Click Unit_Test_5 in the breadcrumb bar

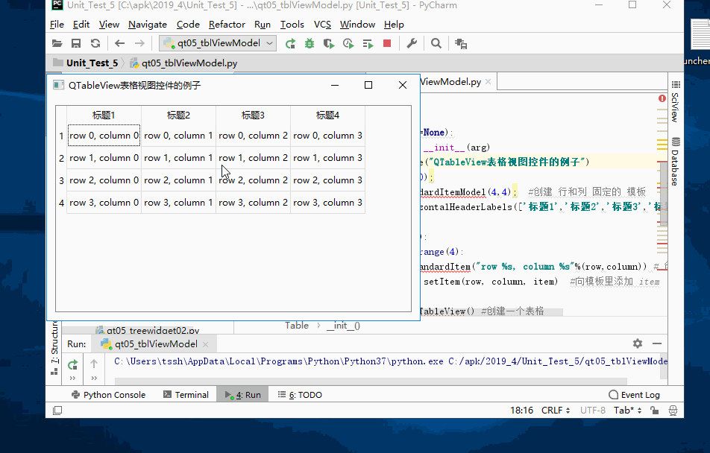(x=92, y=63)
